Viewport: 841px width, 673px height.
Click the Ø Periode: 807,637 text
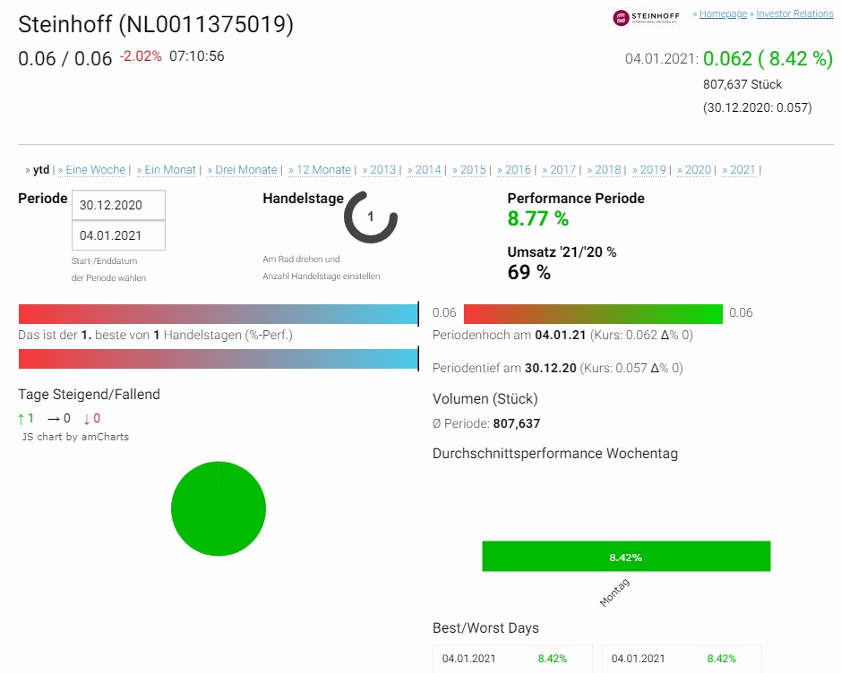pos(486,423)
